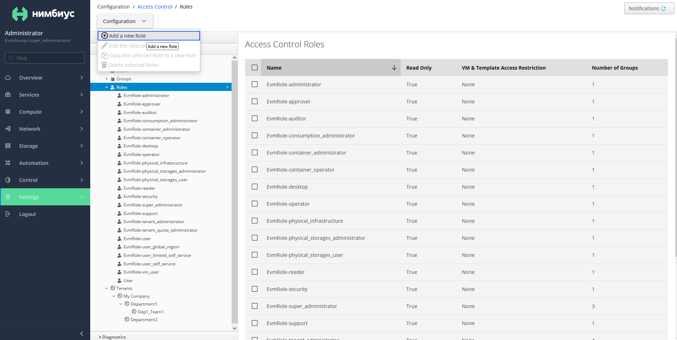Select EvmRole-vm_user in the tree
This screenshot has height=340, width=677.
[141, 272]
